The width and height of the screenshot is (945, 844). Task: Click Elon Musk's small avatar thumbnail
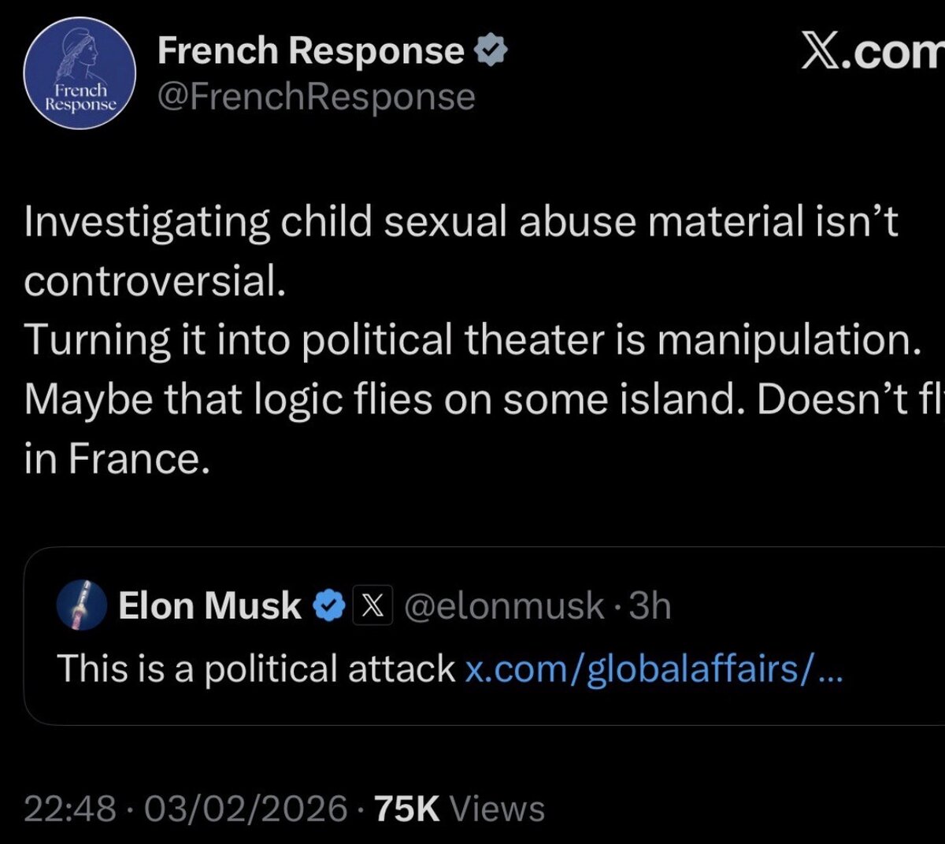[x=82, y=605]
